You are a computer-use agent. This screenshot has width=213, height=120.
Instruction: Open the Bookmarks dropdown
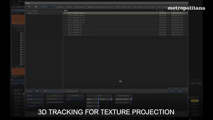click(47, 7)
